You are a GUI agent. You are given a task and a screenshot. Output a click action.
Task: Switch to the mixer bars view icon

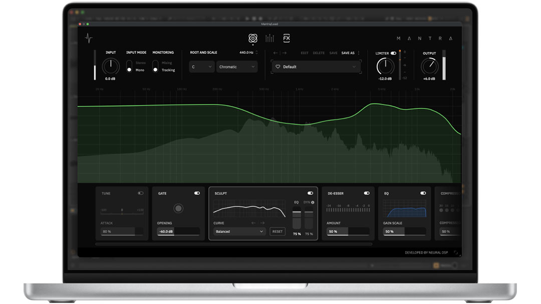point(269,38)
